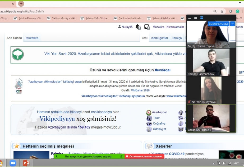
Task: Minimize the Zoom video panel
Action: click(x=190, y=18)
